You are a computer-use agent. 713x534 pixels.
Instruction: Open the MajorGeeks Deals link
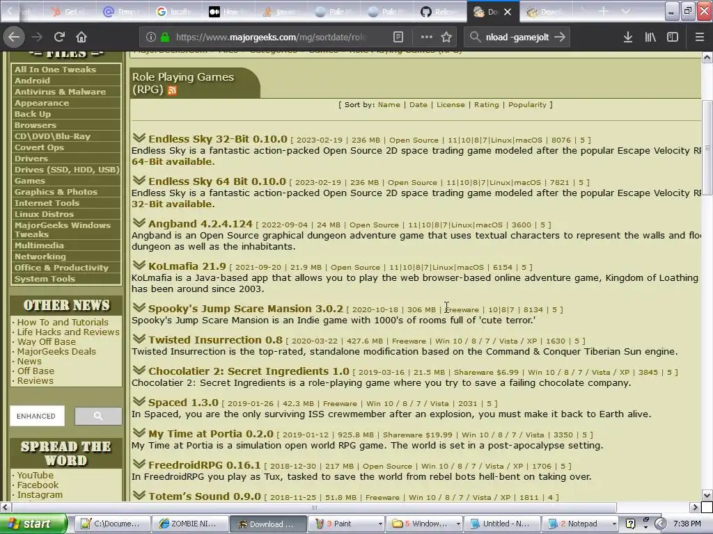[x=56, y=351]
